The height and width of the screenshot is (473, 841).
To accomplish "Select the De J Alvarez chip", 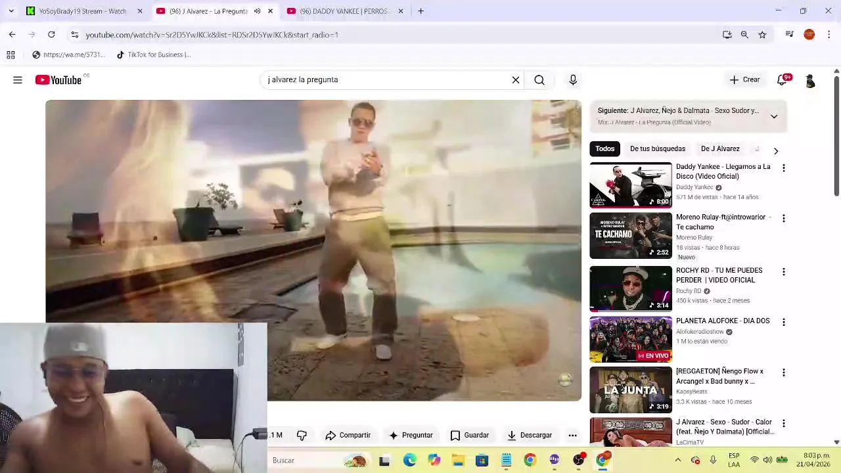I will pyautogui.click(x=720, y=148).
